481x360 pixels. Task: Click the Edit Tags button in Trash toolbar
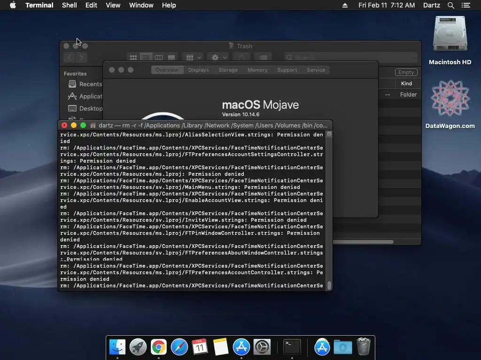[263, 57]
